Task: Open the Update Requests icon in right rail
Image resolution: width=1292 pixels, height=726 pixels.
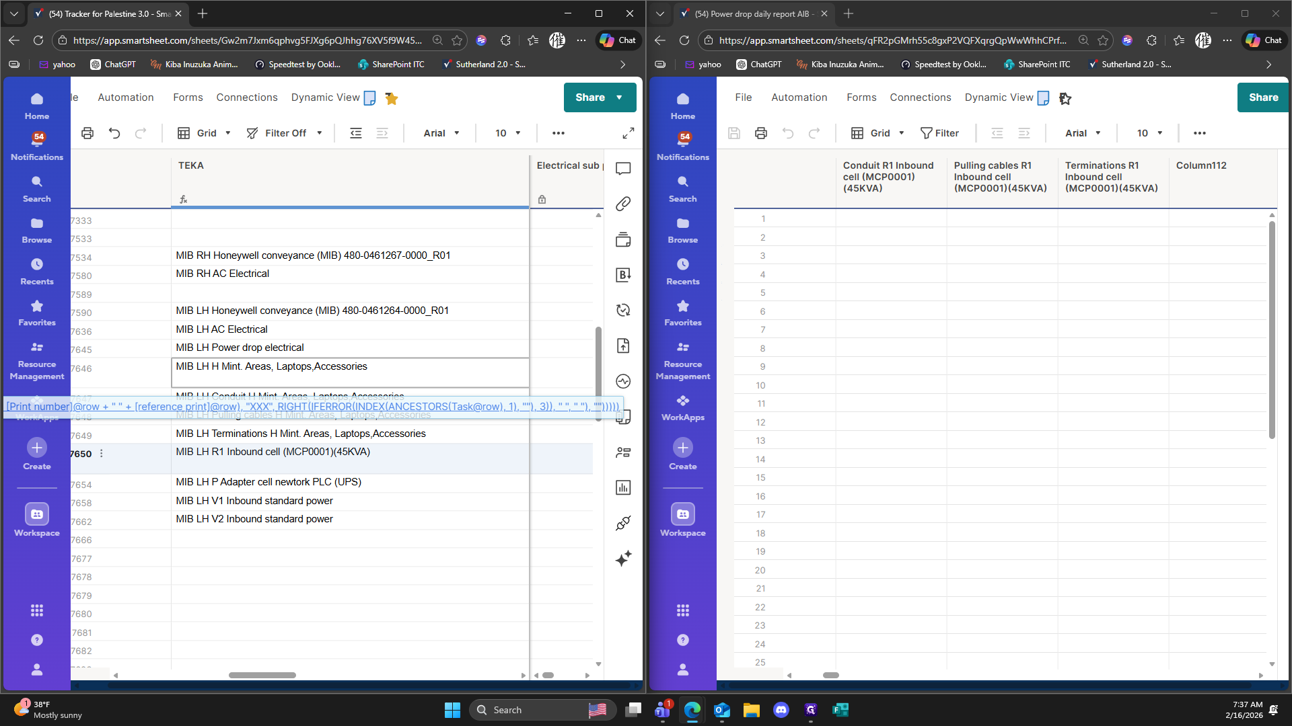Action: point(623,310)
